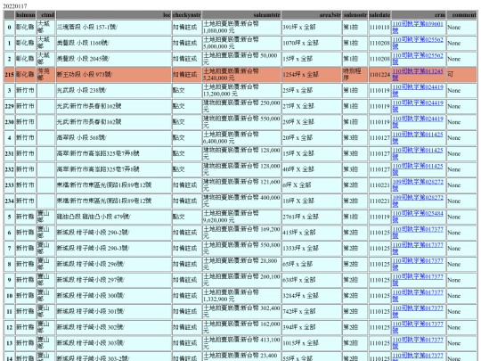Open the crm link in row 4

point(418,137)
